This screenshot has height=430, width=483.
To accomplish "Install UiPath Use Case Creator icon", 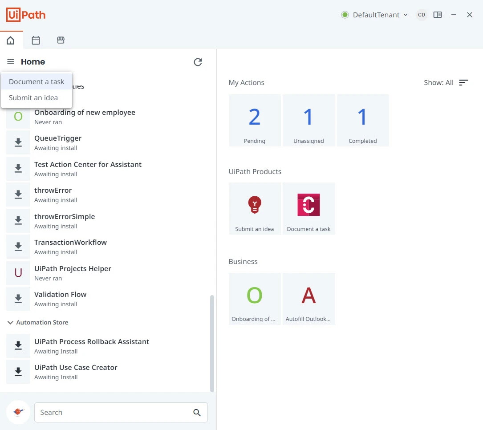I will (x=18, y=372).
